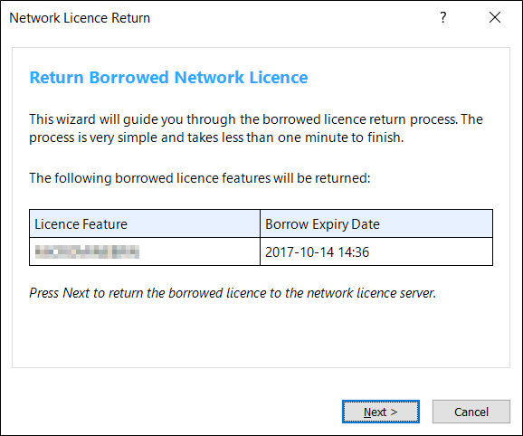This screenshot has height=436, width=523.
Task: Click the 'less than one minute' text line
Action: pyautogui.click(x=216, y=137)
